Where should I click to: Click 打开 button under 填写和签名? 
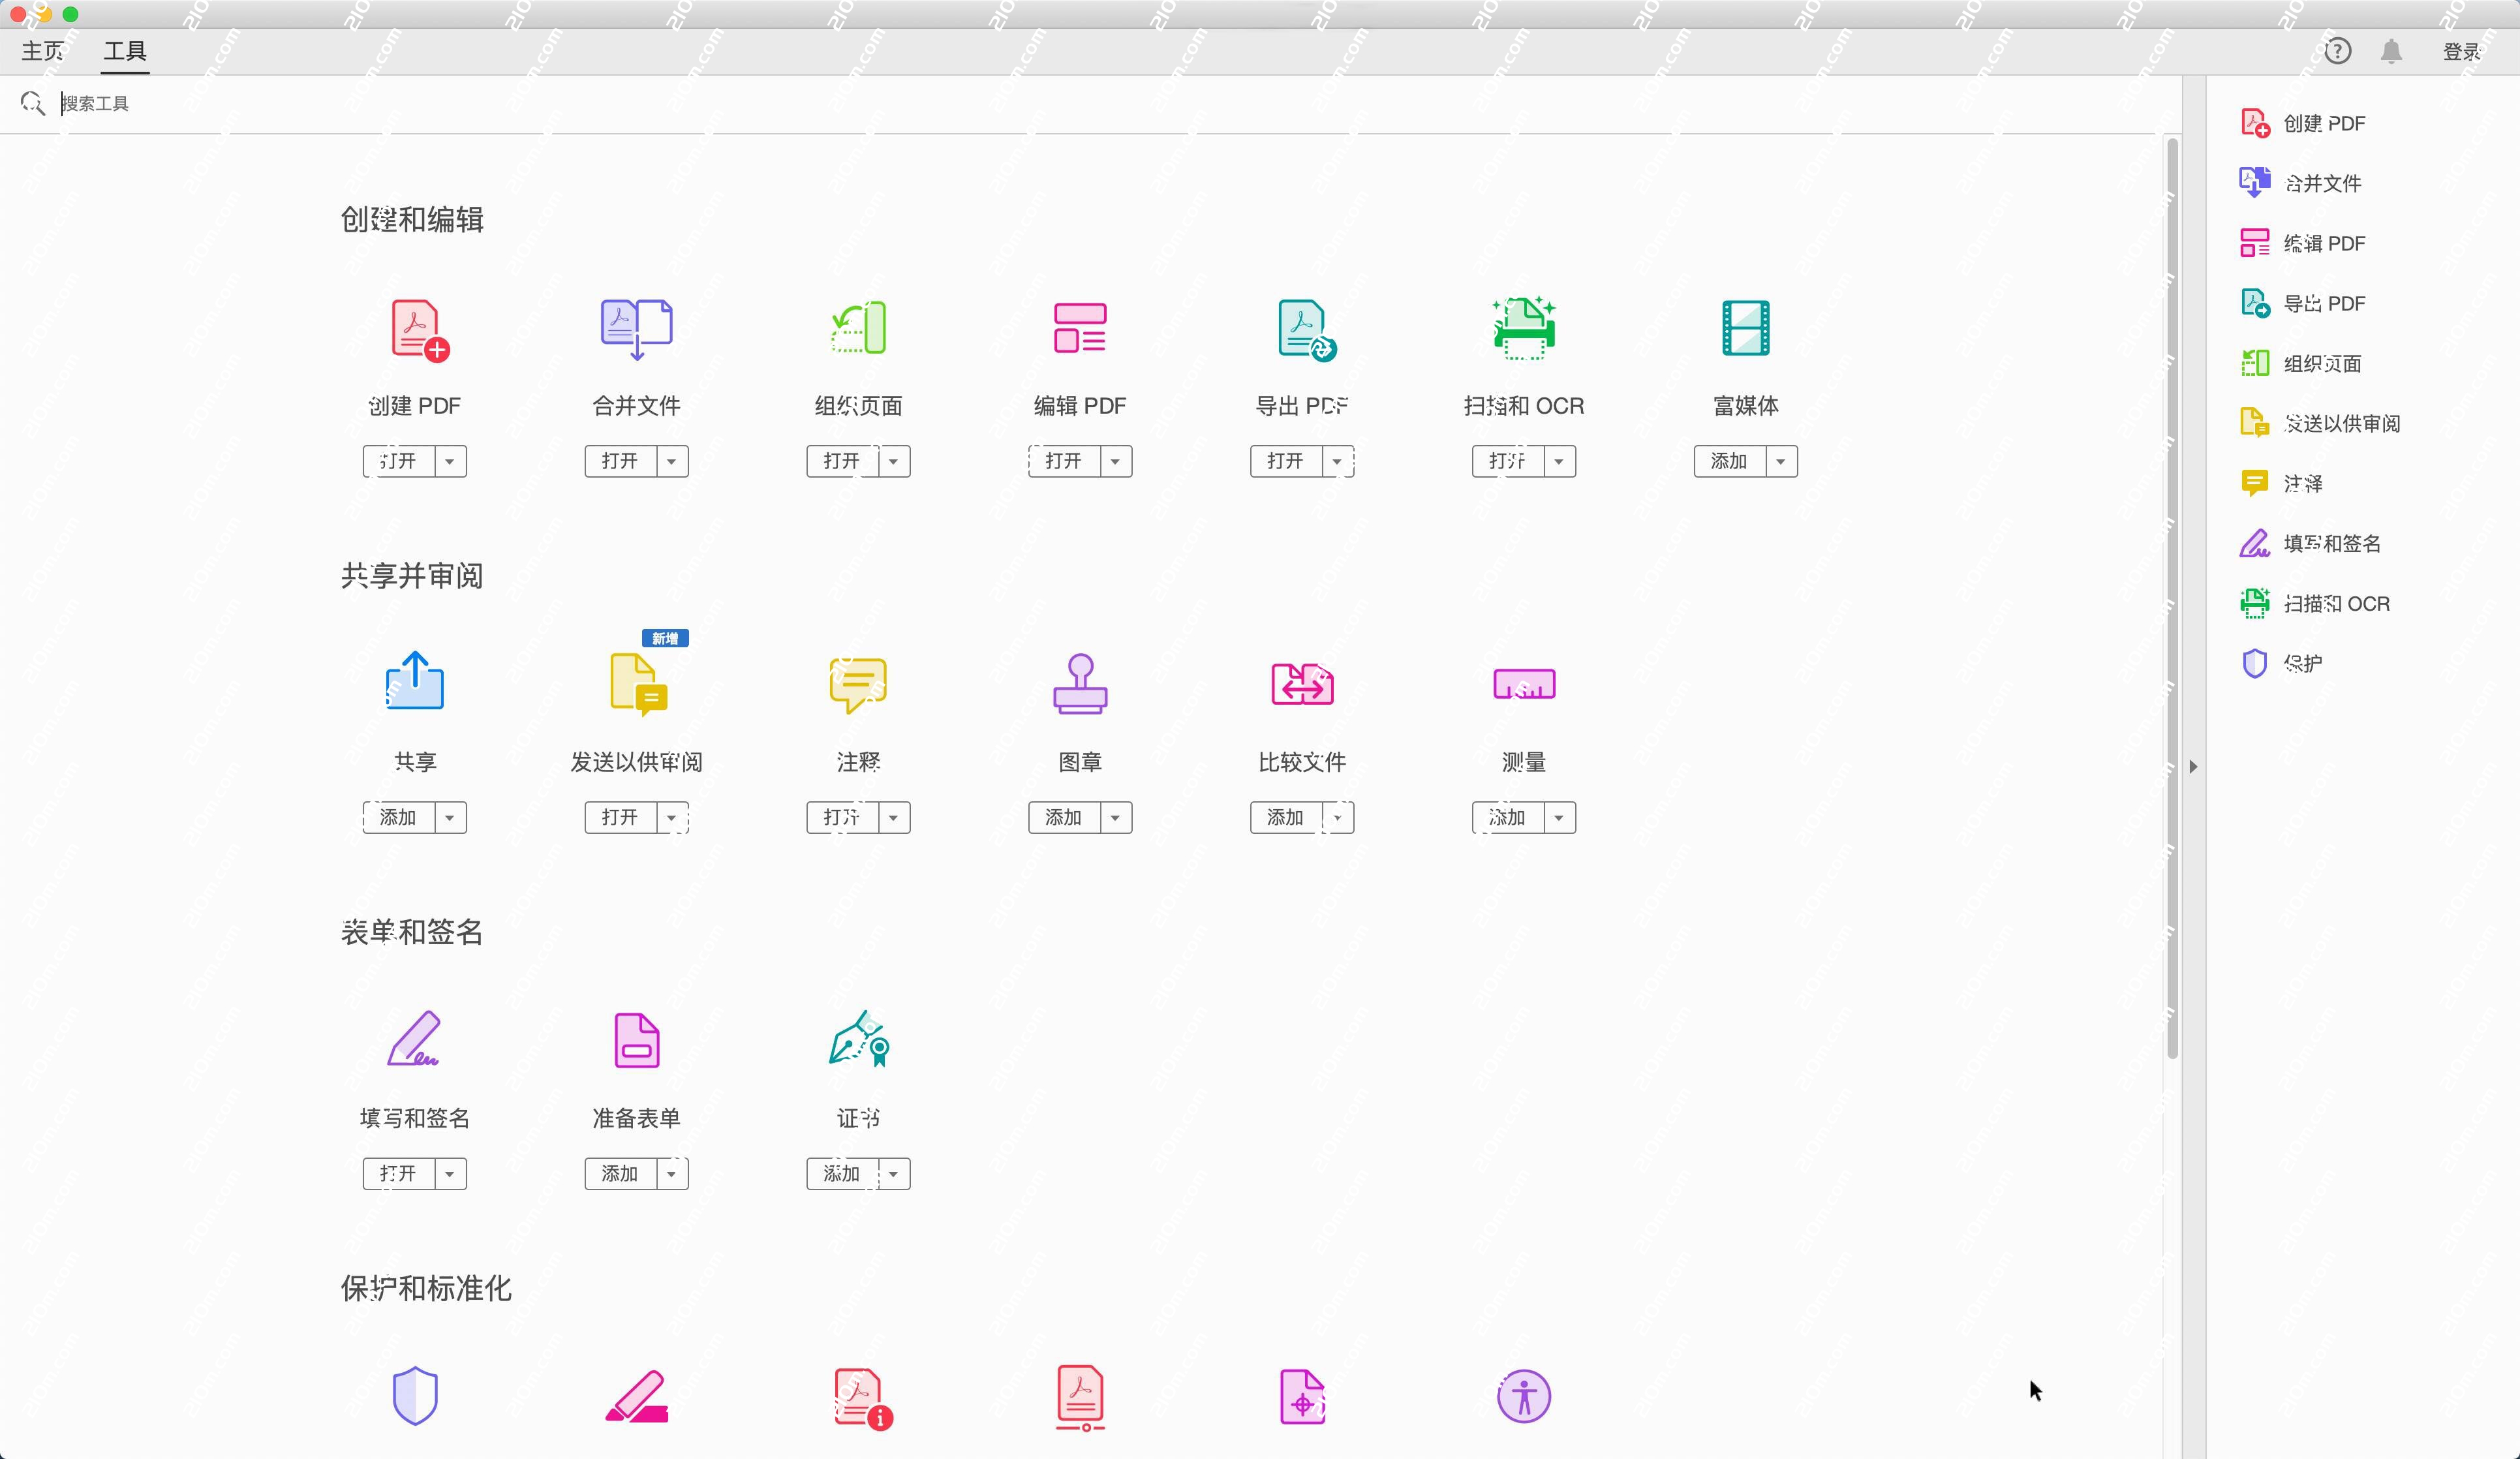398,1173
